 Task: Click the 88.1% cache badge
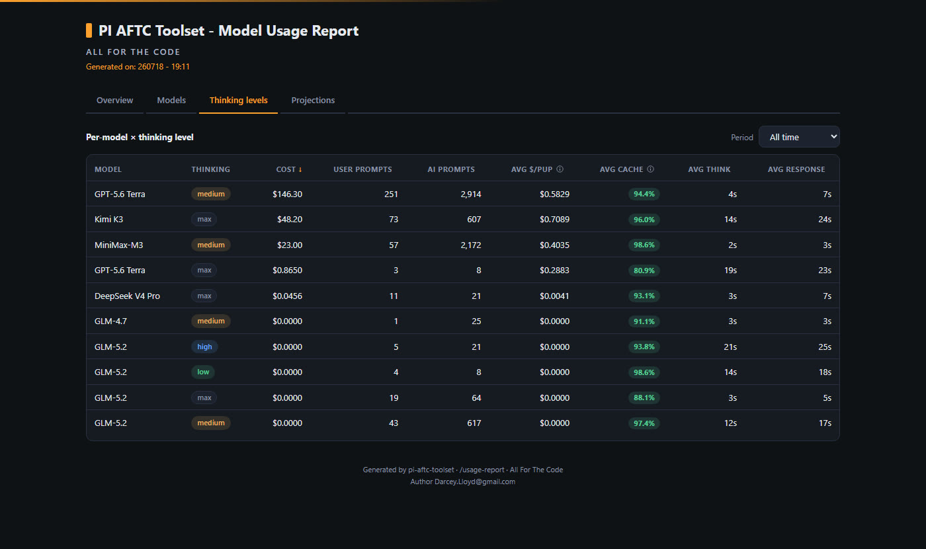click(x=644, y=398)
